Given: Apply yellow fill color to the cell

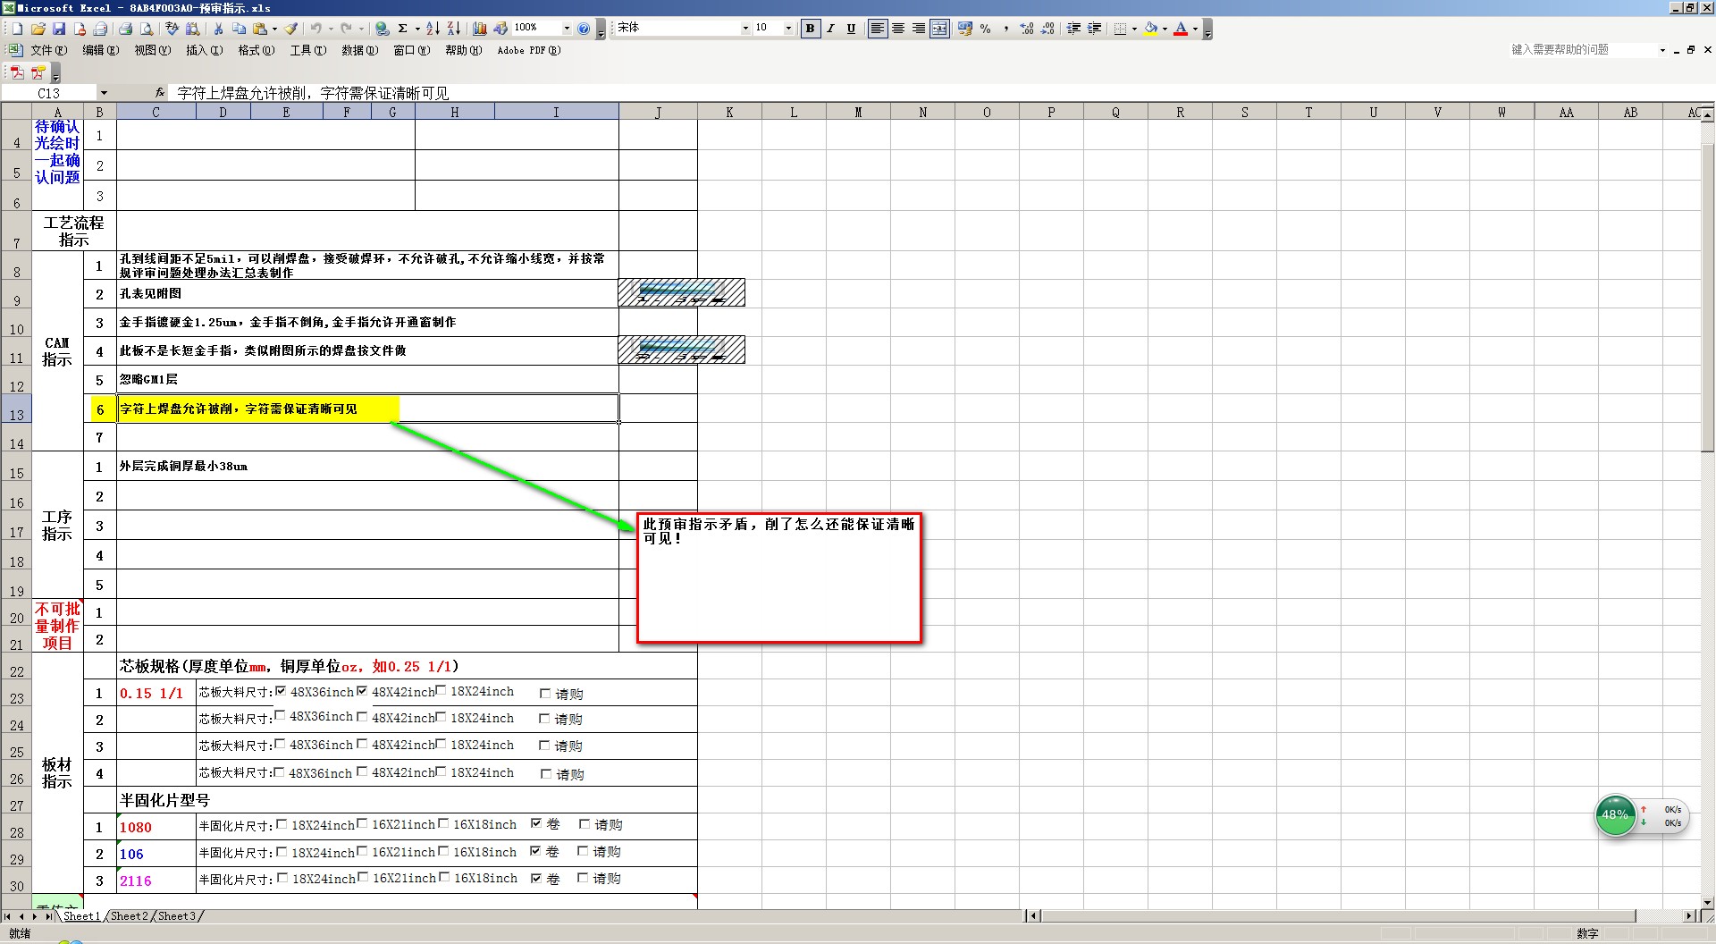Looking at the screenshot, I should 1151,29.
